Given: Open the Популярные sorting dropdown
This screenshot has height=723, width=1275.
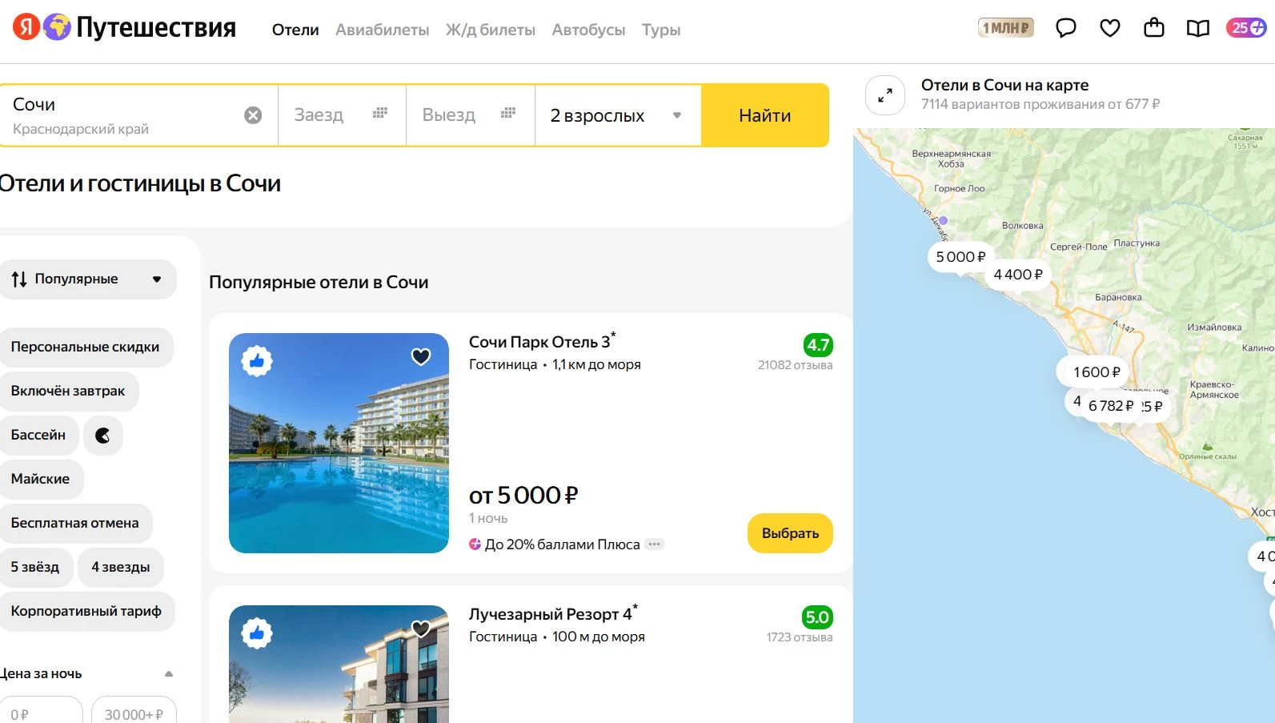Looking at the screenshot, I should [x=87, y=279].
